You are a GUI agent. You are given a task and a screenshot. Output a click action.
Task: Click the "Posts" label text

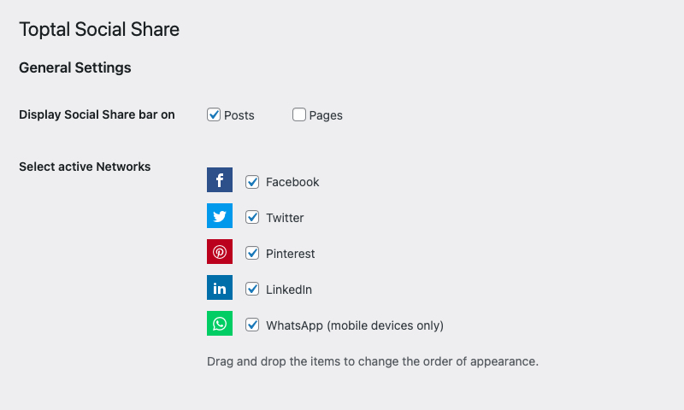(x=239, y=115)
